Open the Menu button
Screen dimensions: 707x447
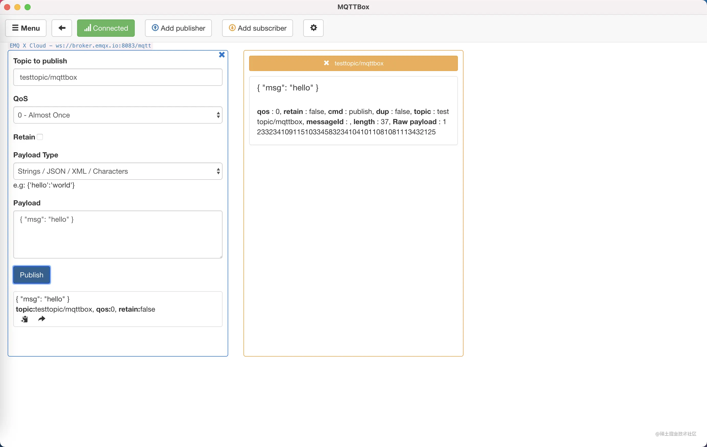pos(26,28)
